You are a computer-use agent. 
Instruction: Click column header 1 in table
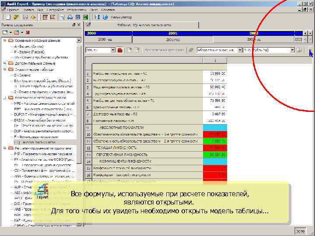(x=215, y=60)
